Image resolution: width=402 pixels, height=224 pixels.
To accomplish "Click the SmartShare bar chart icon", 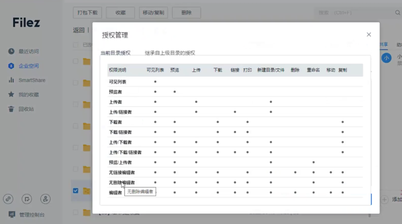I will click(x=11, y=80).
